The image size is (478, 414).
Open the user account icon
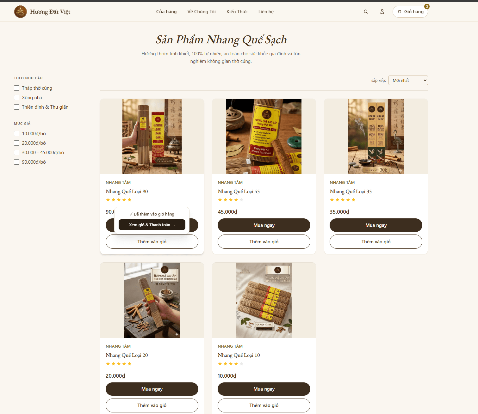pos(382,12)
